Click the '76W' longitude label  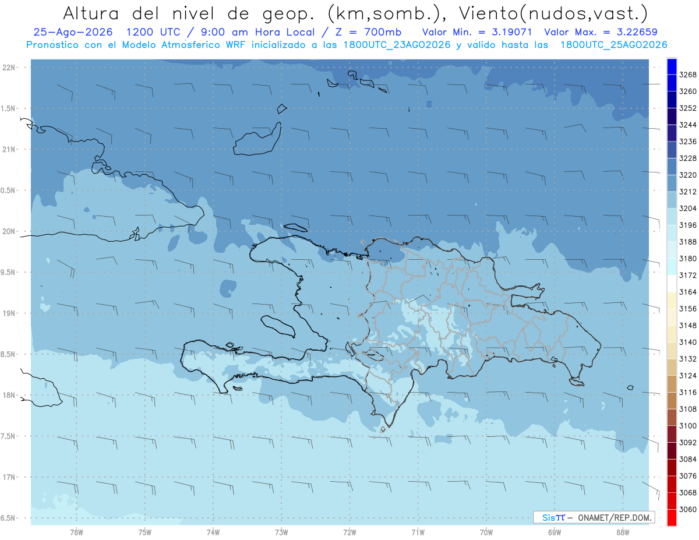point(76,531)
